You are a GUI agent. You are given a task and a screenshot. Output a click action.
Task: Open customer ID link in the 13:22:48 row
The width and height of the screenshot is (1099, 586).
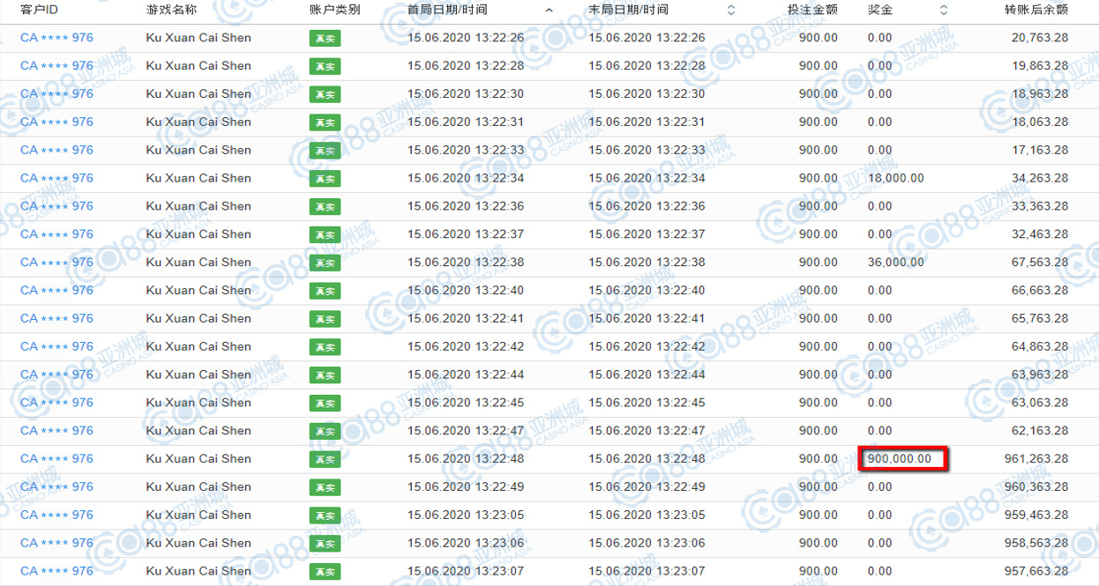tap(56, 459)
